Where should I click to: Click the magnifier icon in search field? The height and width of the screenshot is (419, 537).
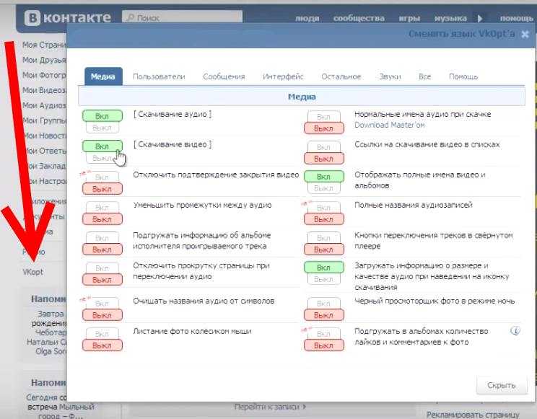(x=130, y=17)
